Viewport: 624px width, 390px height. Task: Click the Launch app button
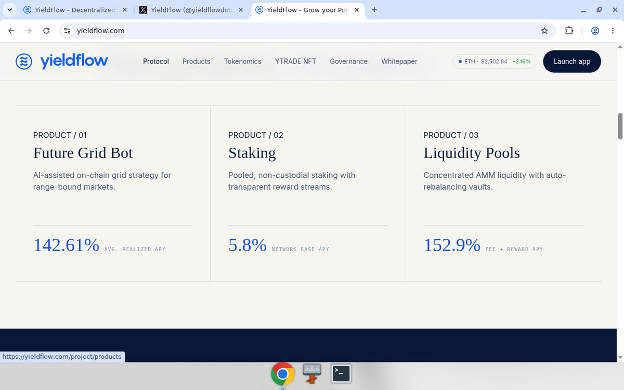click(572, 61)
